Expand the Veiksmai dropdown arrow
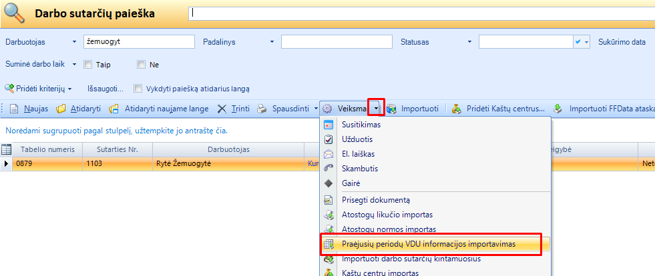The width and height of the screenshot is (655, 276). click(377, 108)
